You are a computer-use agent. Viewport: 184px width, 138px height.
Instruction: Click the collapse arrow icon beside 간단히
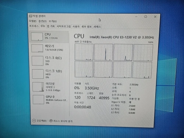[34, 120]
